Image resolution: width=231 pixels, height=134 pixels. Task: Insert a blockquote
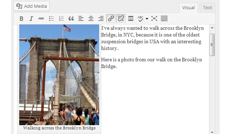tap(71, 19)
